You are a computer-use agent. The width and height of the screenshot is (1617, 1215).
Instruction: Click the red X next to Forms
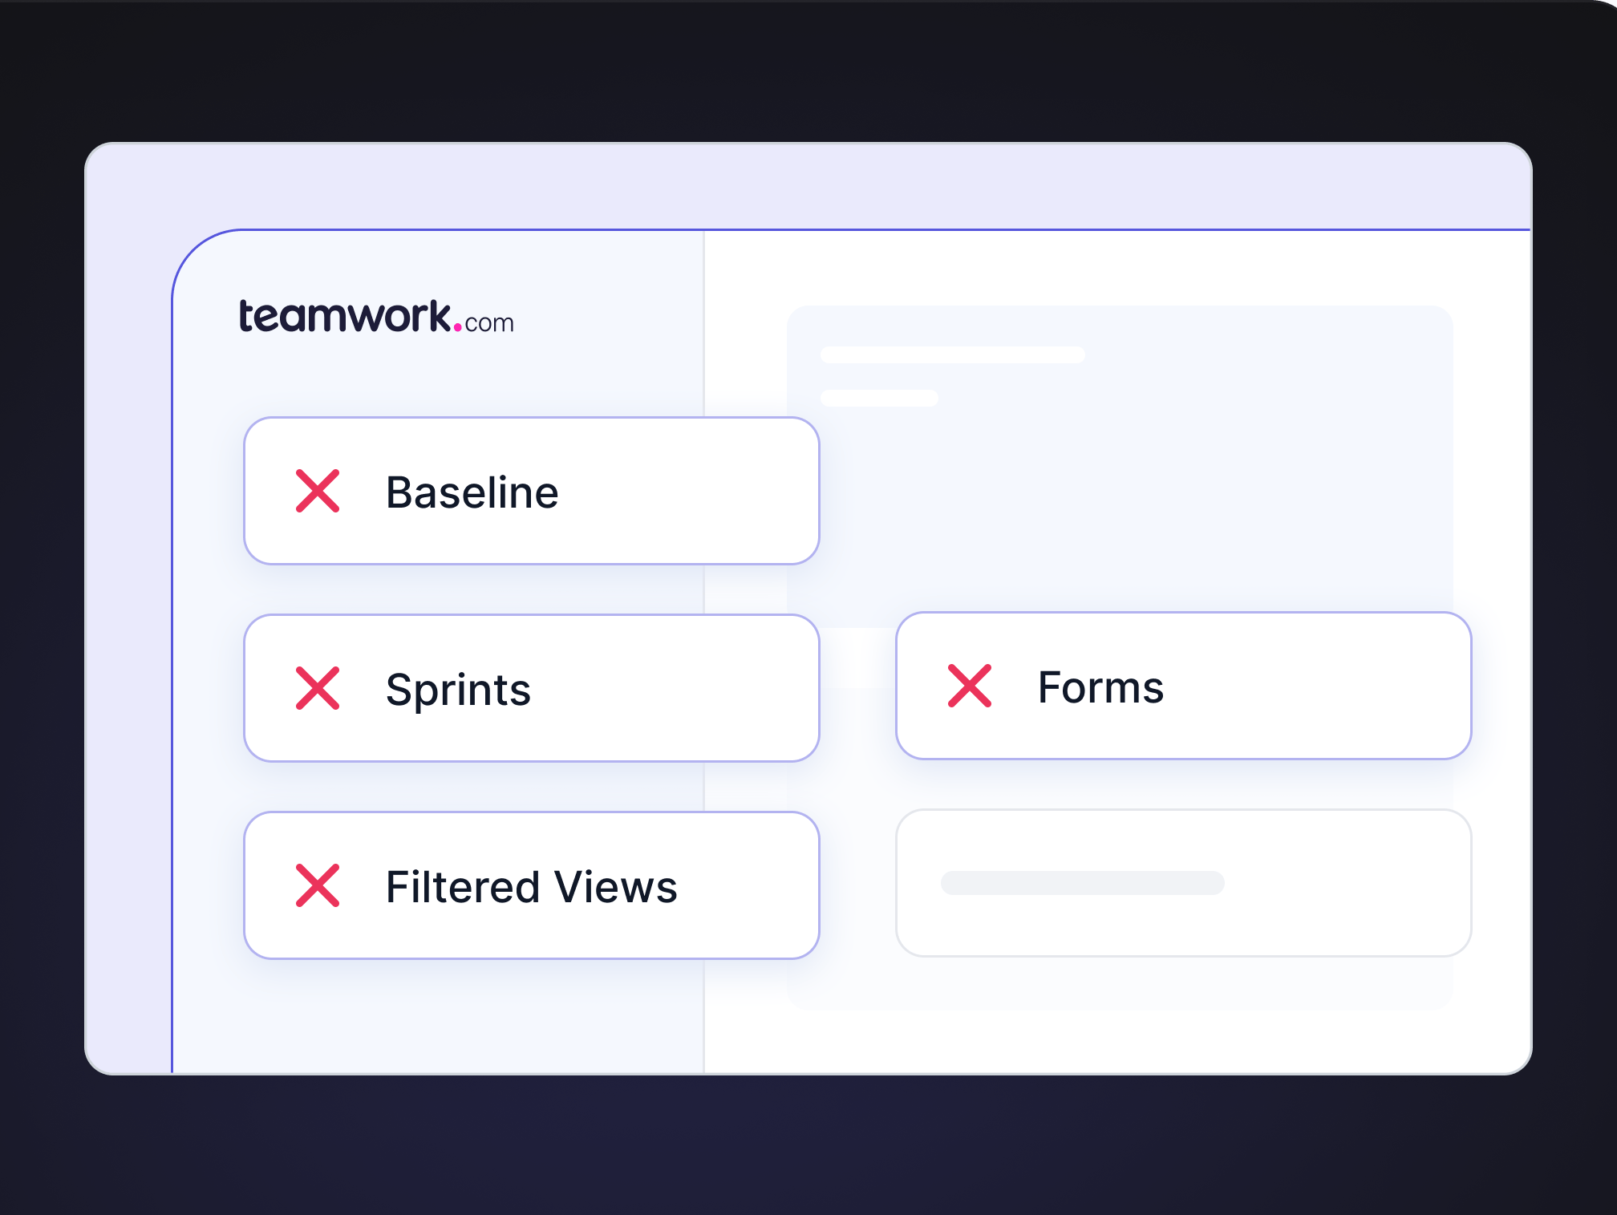click(970, 686)
